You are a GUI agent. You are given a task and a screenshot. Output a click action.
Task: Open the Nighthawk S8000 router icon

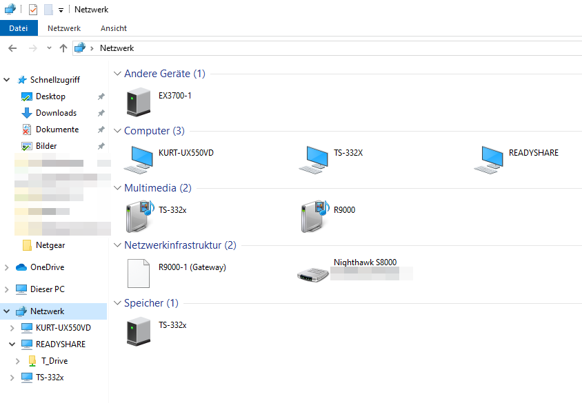click(x=312, y=273)
